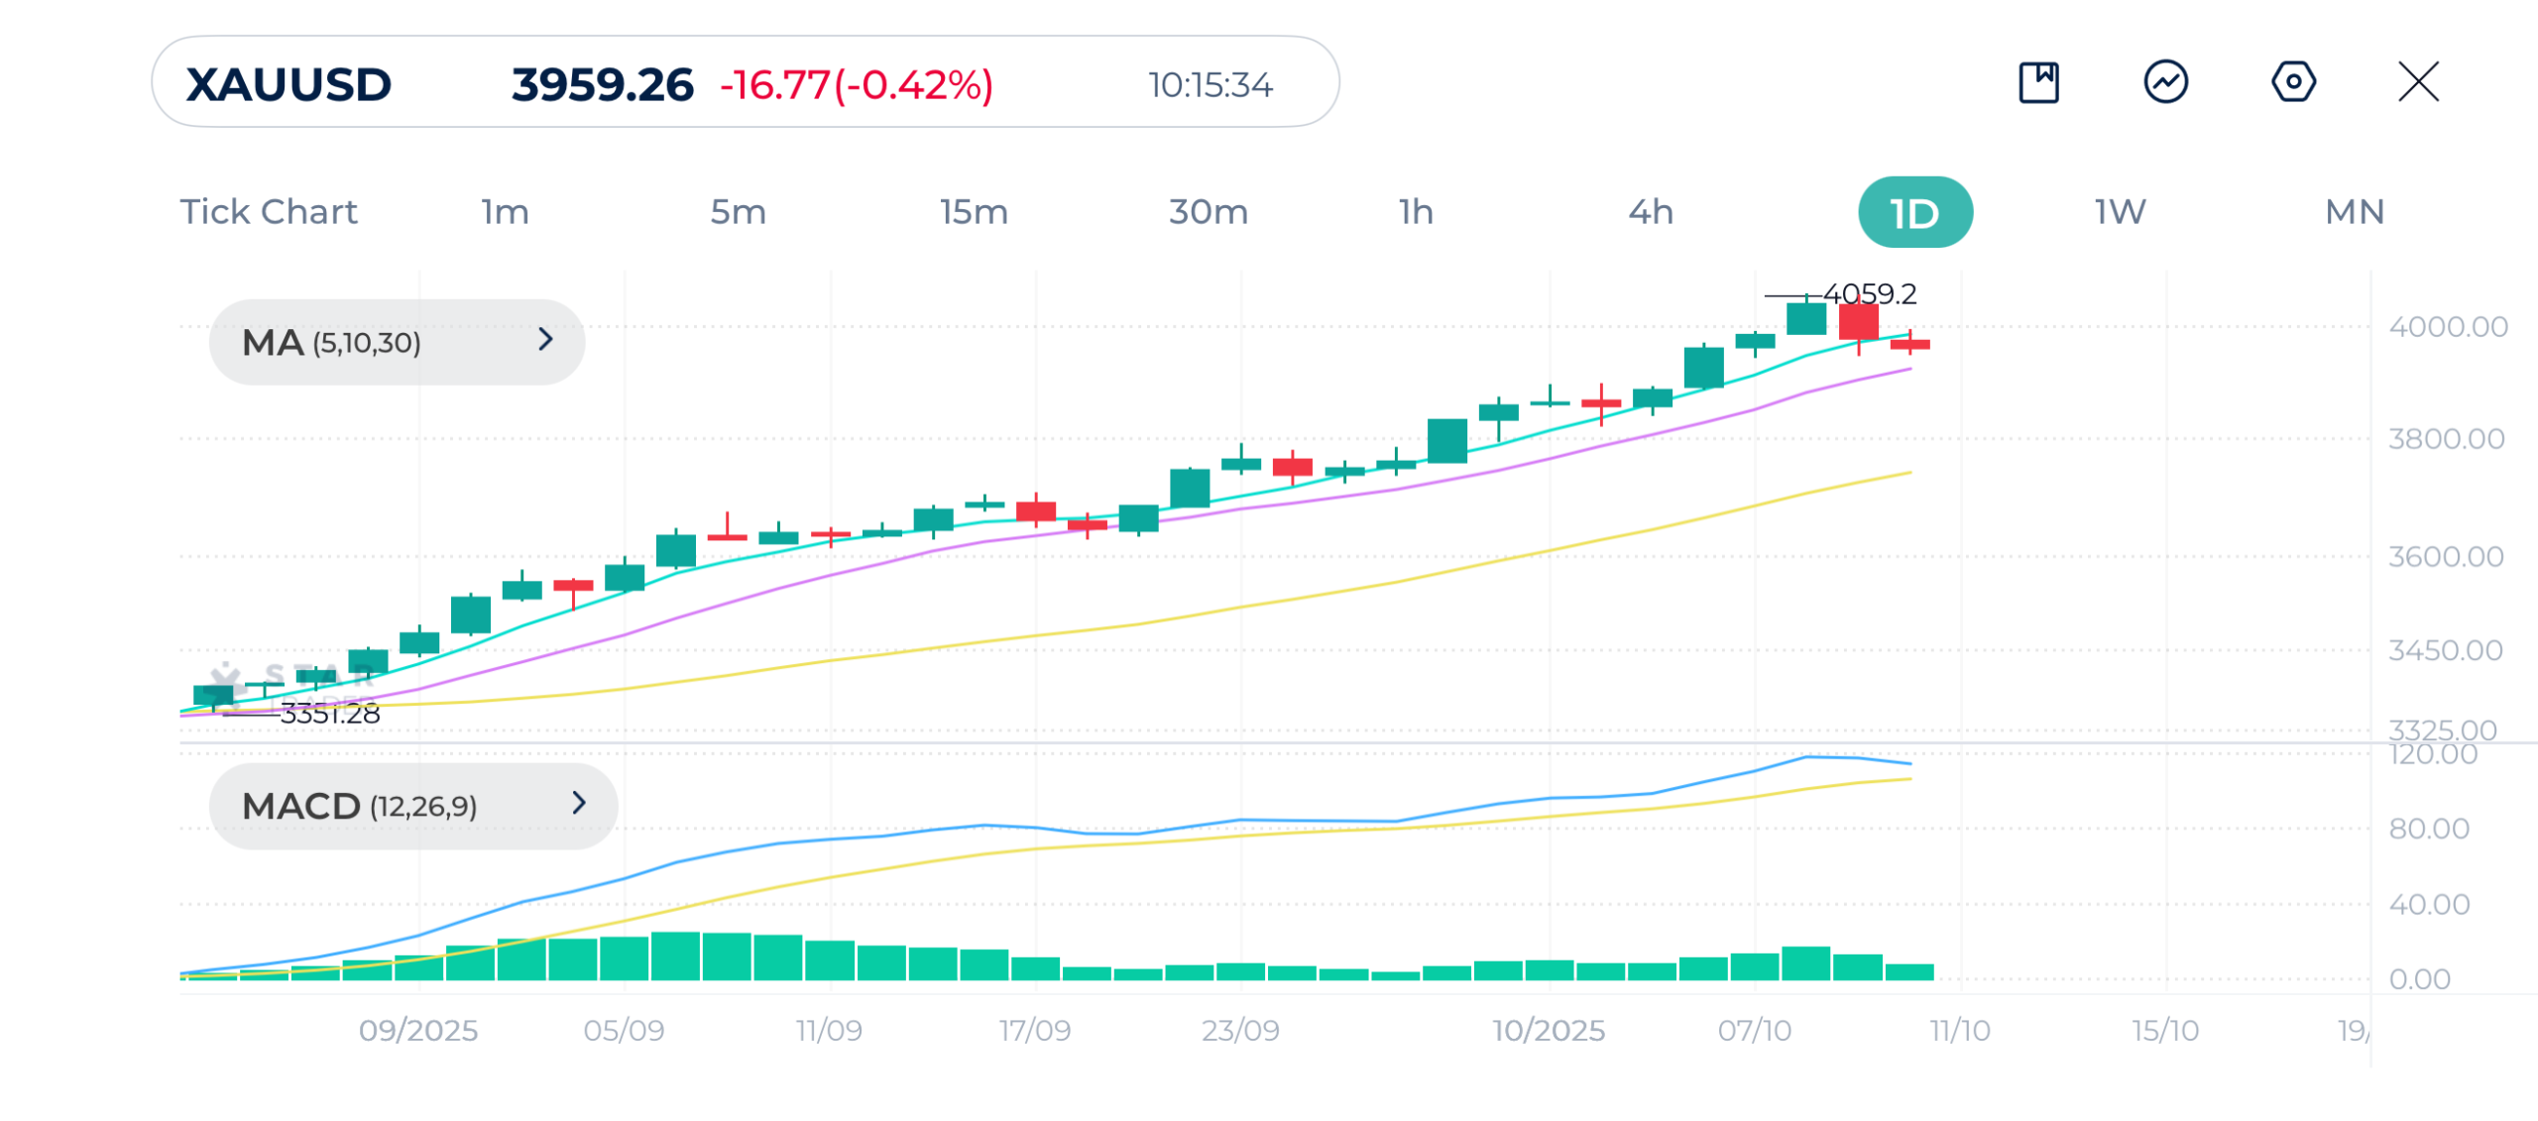Open the hexagon settings icon
Viewport: 2538px width, 1121px height.
tap(2293, 82)
